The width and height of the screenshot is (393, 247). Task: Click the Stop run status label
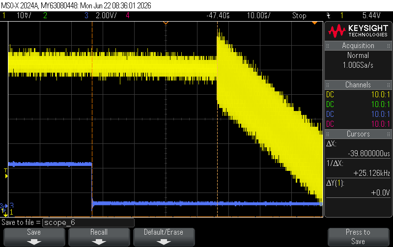coord(299,16)
